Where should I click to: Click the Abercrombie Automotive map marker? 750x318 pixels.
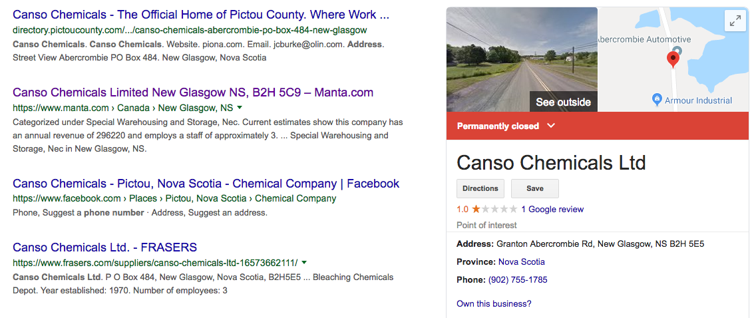click(677, 51)
